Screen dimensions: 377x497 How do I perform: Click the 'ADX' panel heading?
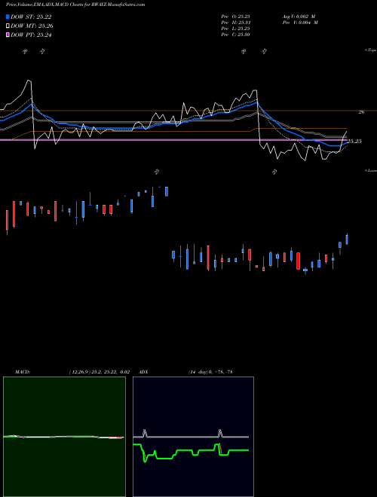click(143, 372)
